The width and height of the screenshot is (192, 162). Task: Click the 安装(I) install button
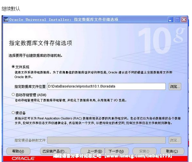pos(145,151)
